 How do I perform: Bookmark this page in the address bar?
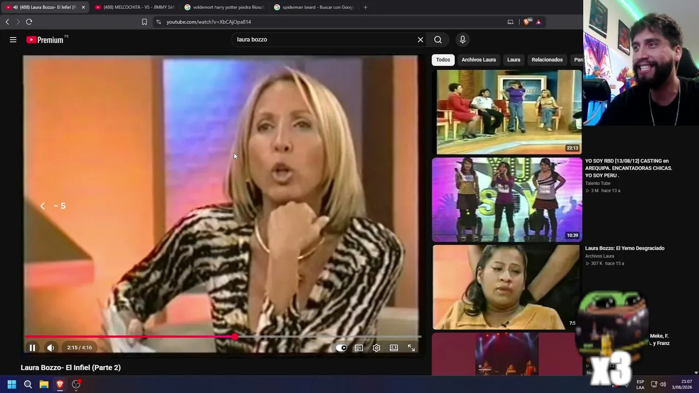point(144,22)
